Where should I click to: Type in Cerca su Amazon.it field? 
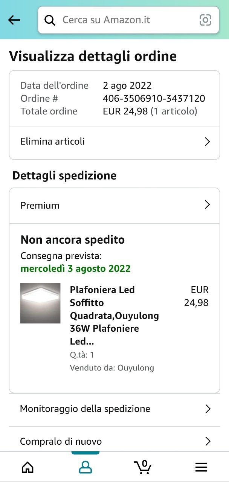pyautogui.click(x=124, y=20)
